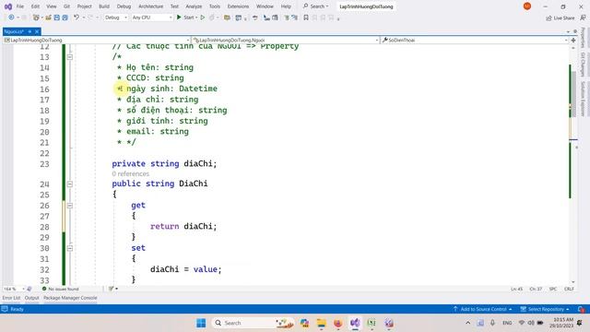
Task: Click the Open File toolbar icon
Action: (x=48, y=18)
